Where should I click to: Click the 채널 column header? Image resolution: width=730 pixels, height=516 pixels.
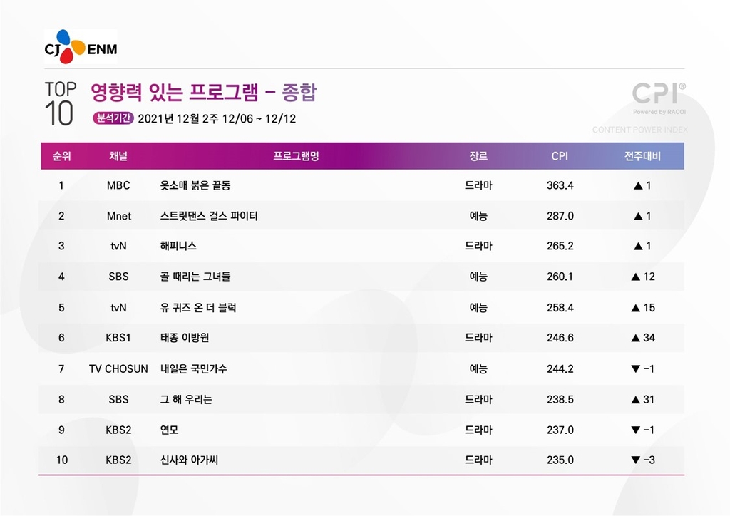(118, 156)
